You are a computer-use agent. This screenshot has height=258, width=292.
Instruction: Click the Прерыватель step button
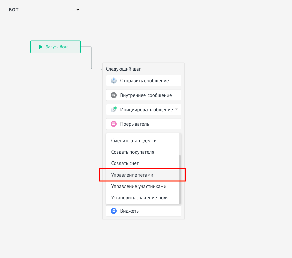click(x=143, y=124)
